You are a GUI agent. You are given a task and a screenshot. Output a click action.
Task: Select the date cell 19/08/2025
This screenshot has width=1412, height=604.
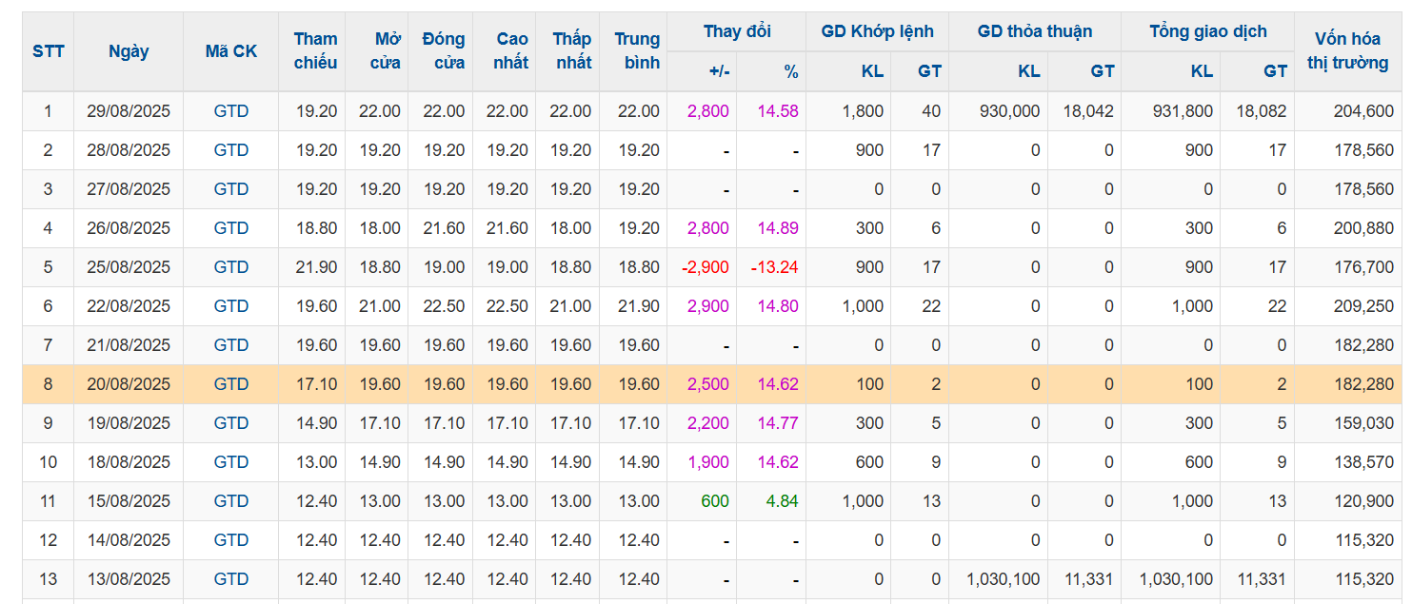[x=129, y=423]
